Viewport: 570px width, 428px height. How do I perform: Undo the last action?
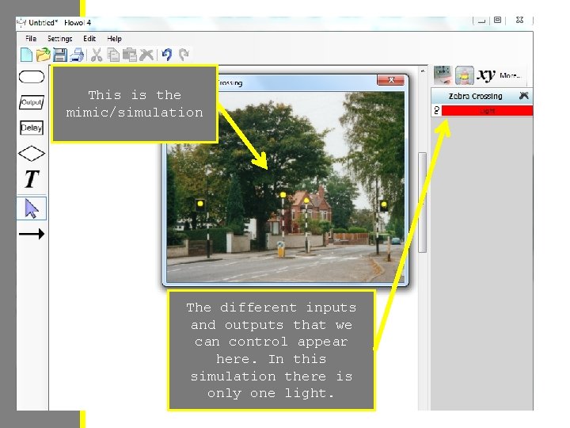point(167,55)
